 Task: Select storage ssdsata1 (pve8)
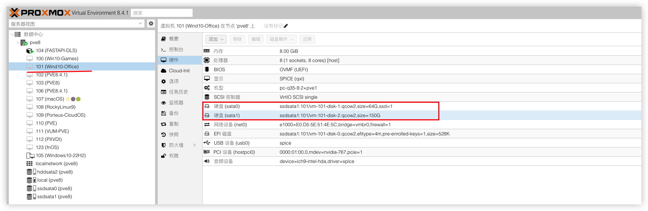tap(54, 197)
